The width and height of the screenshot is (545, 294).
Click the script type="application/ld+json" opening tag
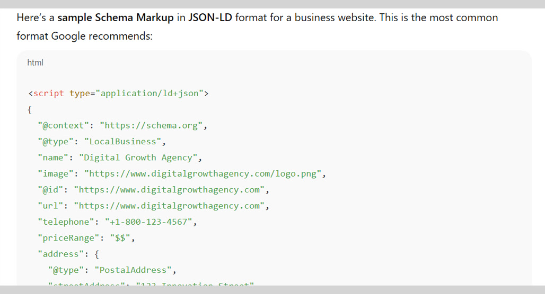(118, 93)
